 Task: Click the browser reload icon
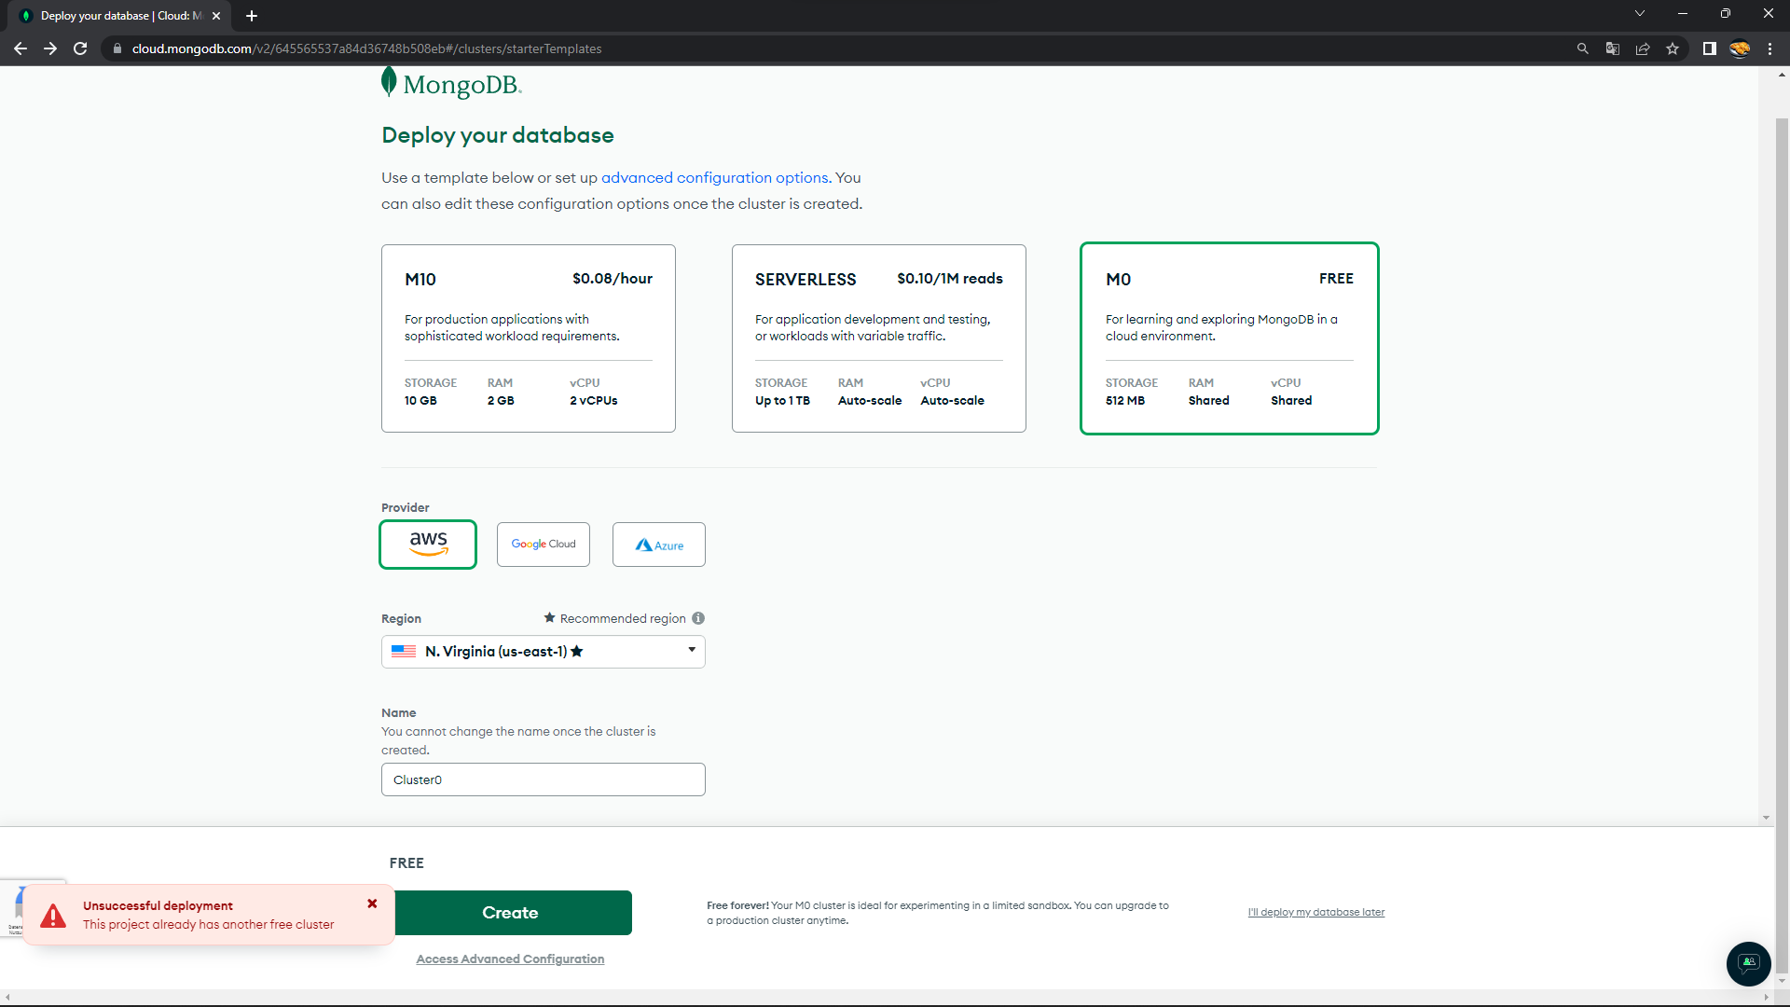[x=80, y=48]
